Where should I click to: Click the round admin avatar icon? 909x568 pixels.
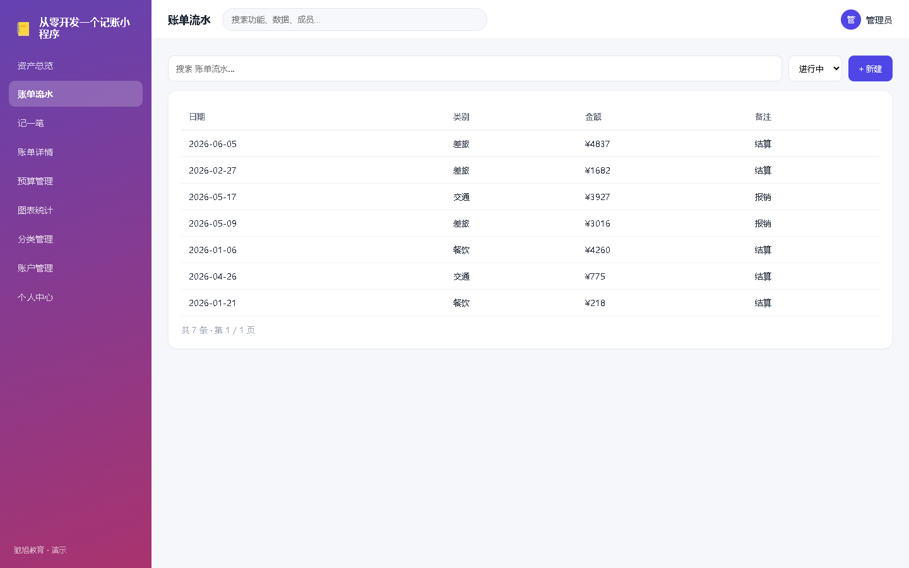tap(851, 20)
